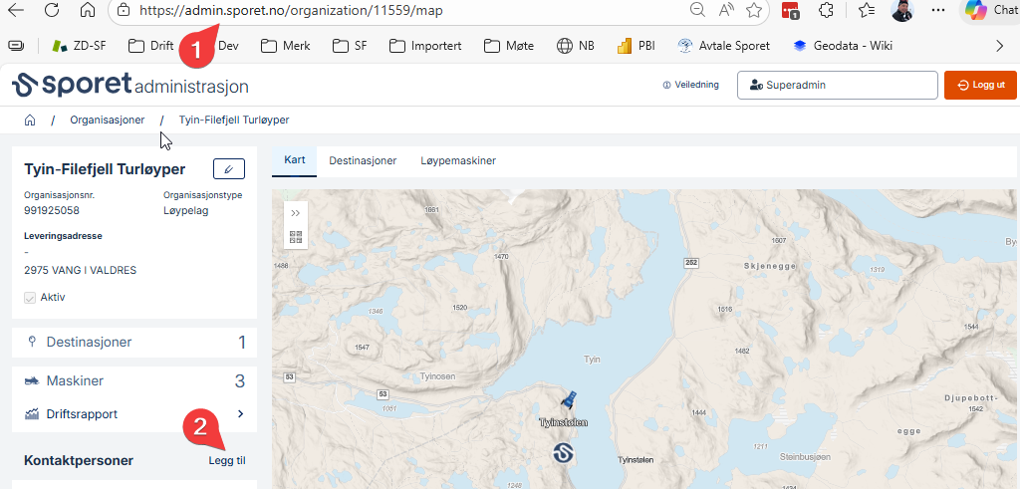Click the grooming machine marker on map
1020x489 pixels.
pos(568,401)
